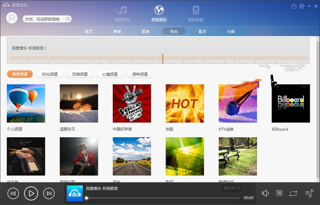Click the 00:00 time display
The image size is (320, 205).
tap(248, 198)
